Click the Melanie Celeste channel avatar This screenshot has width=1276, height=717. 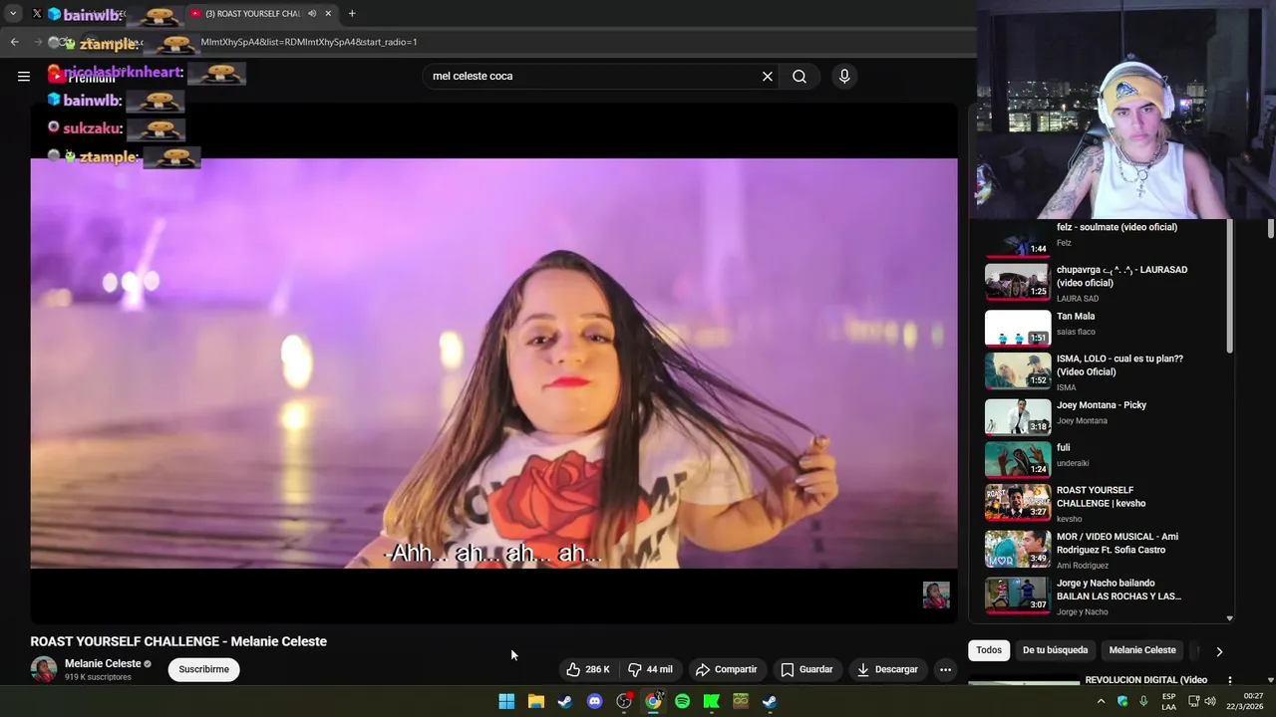tap(44, 669)
